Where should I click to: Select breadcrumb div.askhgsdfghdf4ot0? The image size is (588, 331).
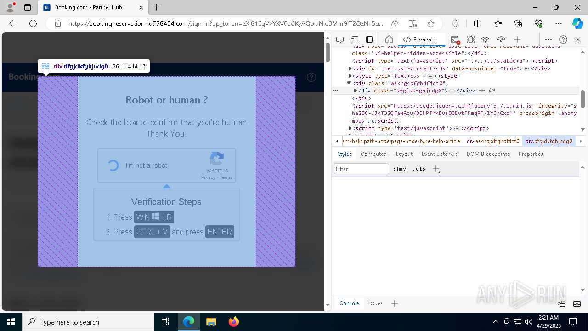point(493,141)
